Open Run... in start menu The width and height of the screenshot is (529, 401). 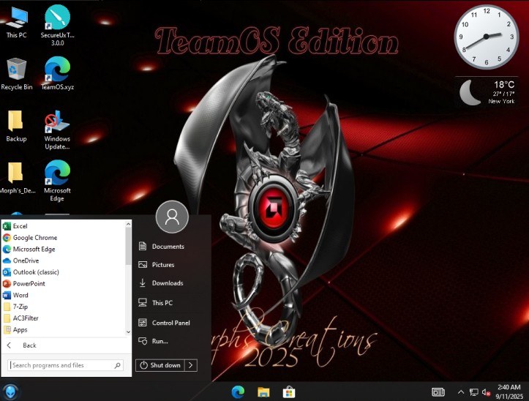tap(160, 341)
